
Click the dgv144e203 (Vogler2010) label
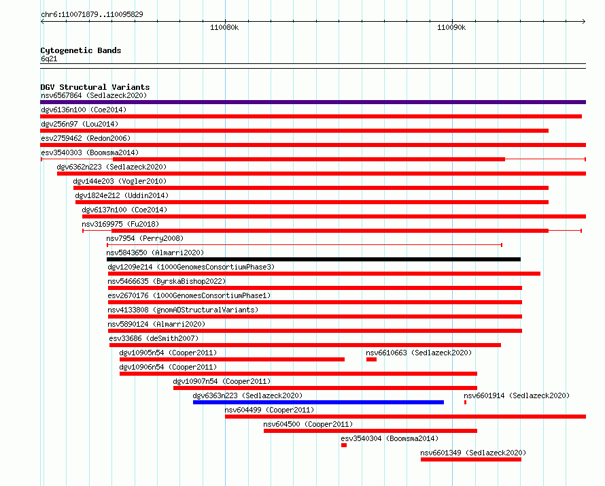coord(120,181)
